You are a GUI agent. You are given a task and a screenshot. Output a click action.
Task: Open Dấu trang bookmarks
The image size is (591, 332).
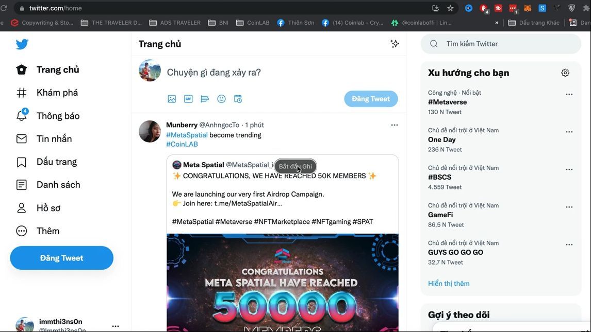pos(47,162)
